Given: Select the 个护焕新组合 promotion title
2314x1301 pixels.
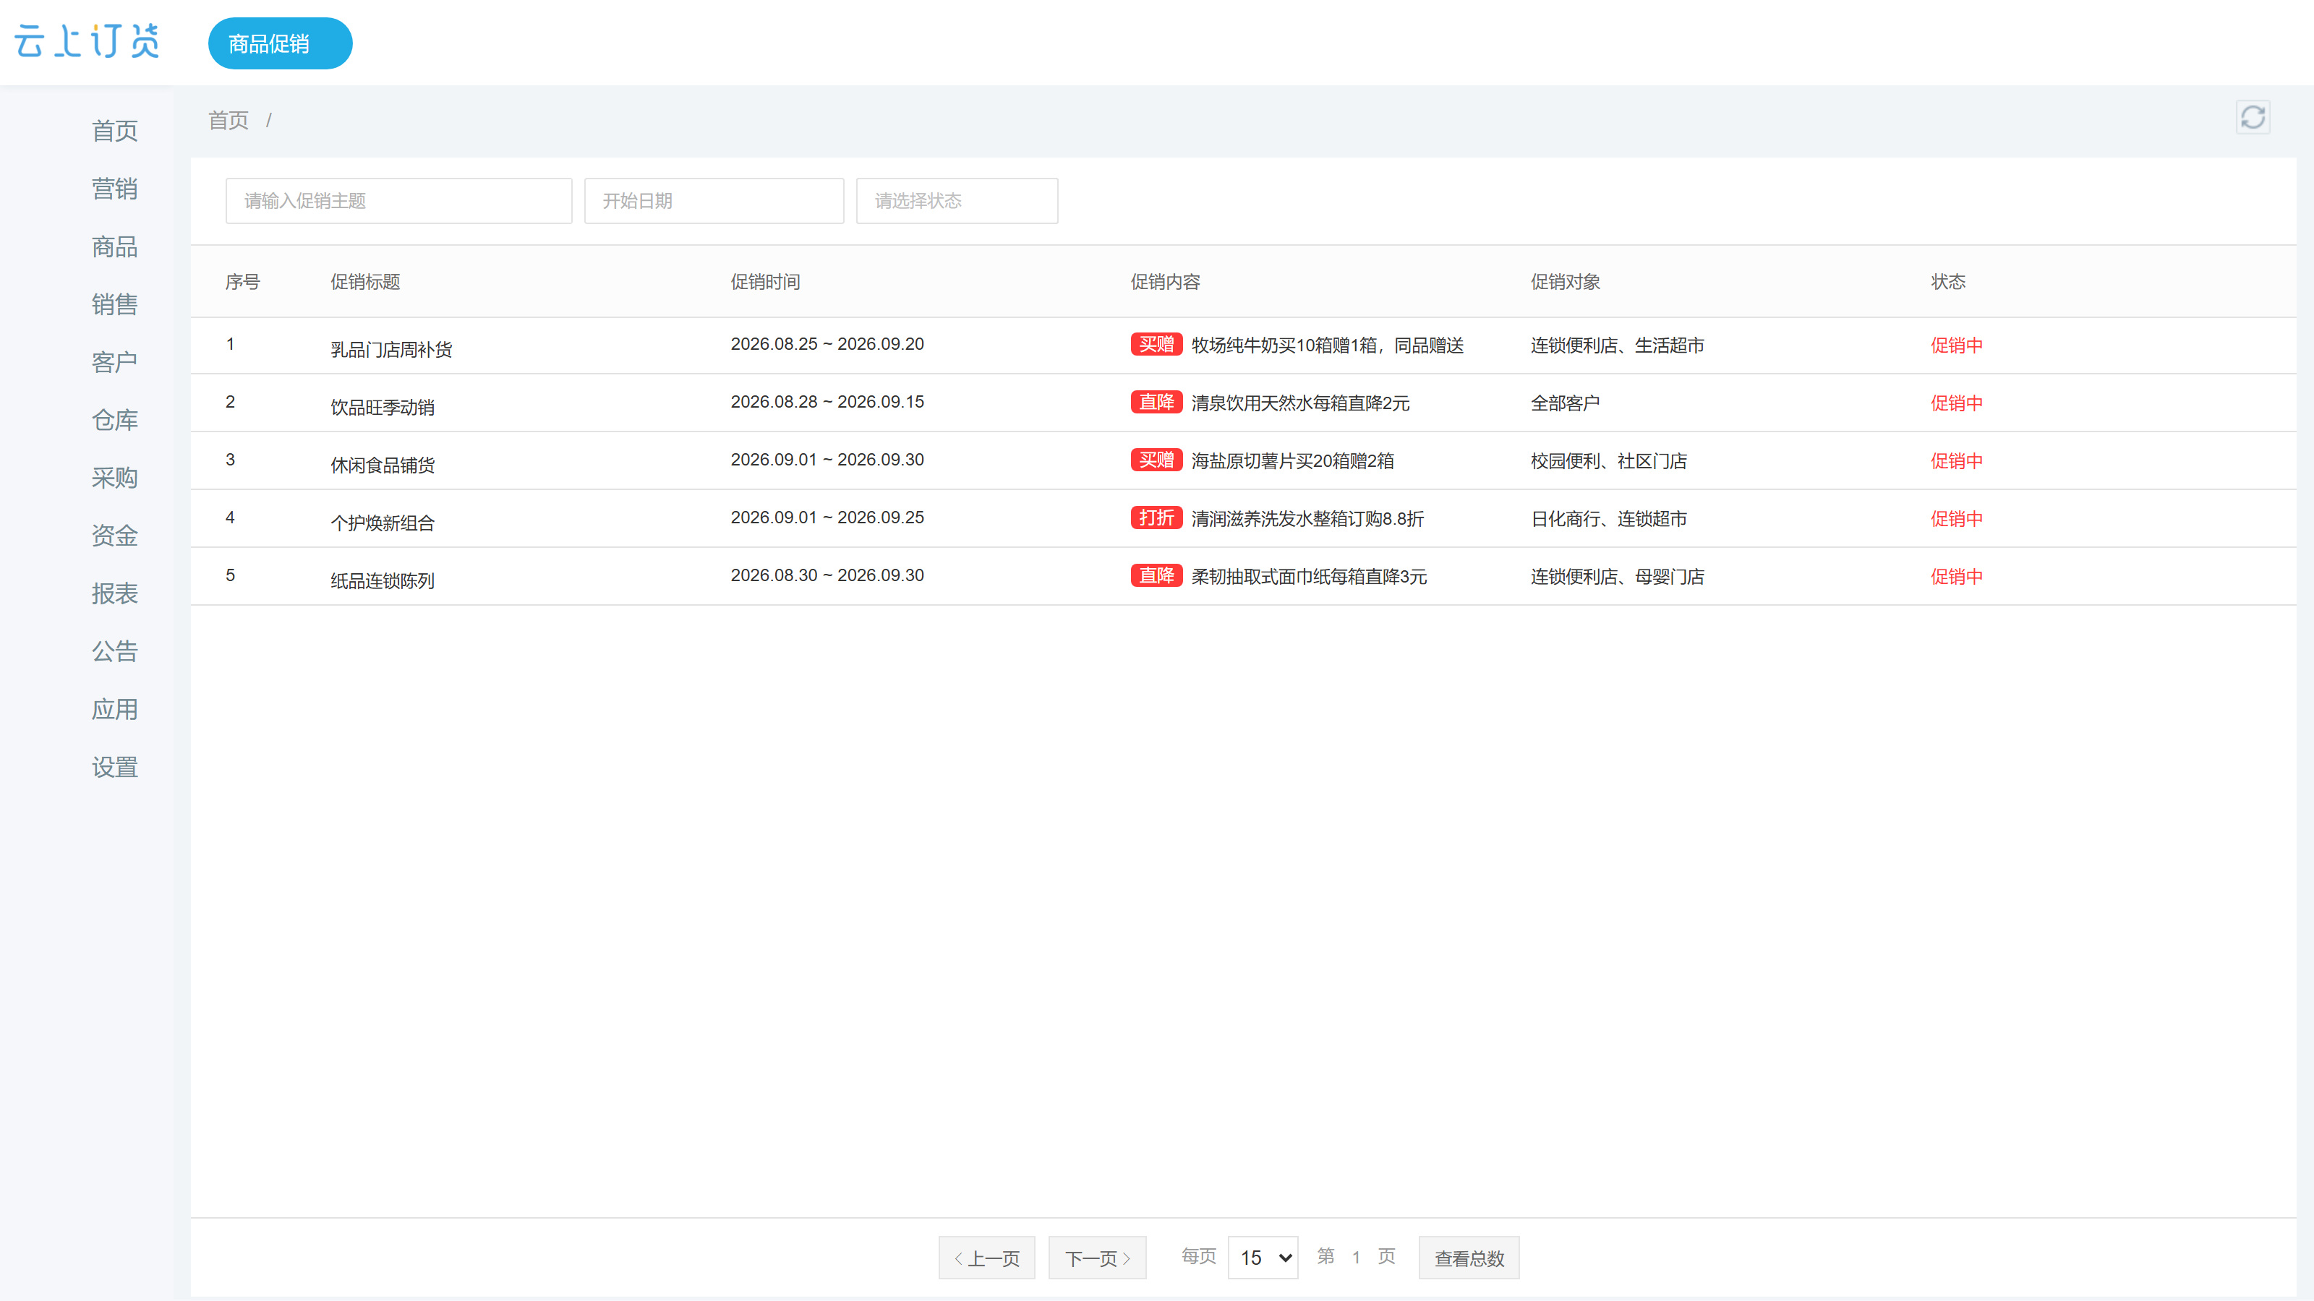Looking at the screenshot, I should [x=383, y=523].
